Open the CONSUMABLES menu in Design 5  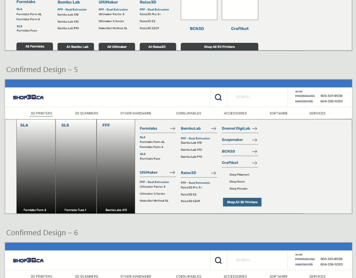(189, 113)
